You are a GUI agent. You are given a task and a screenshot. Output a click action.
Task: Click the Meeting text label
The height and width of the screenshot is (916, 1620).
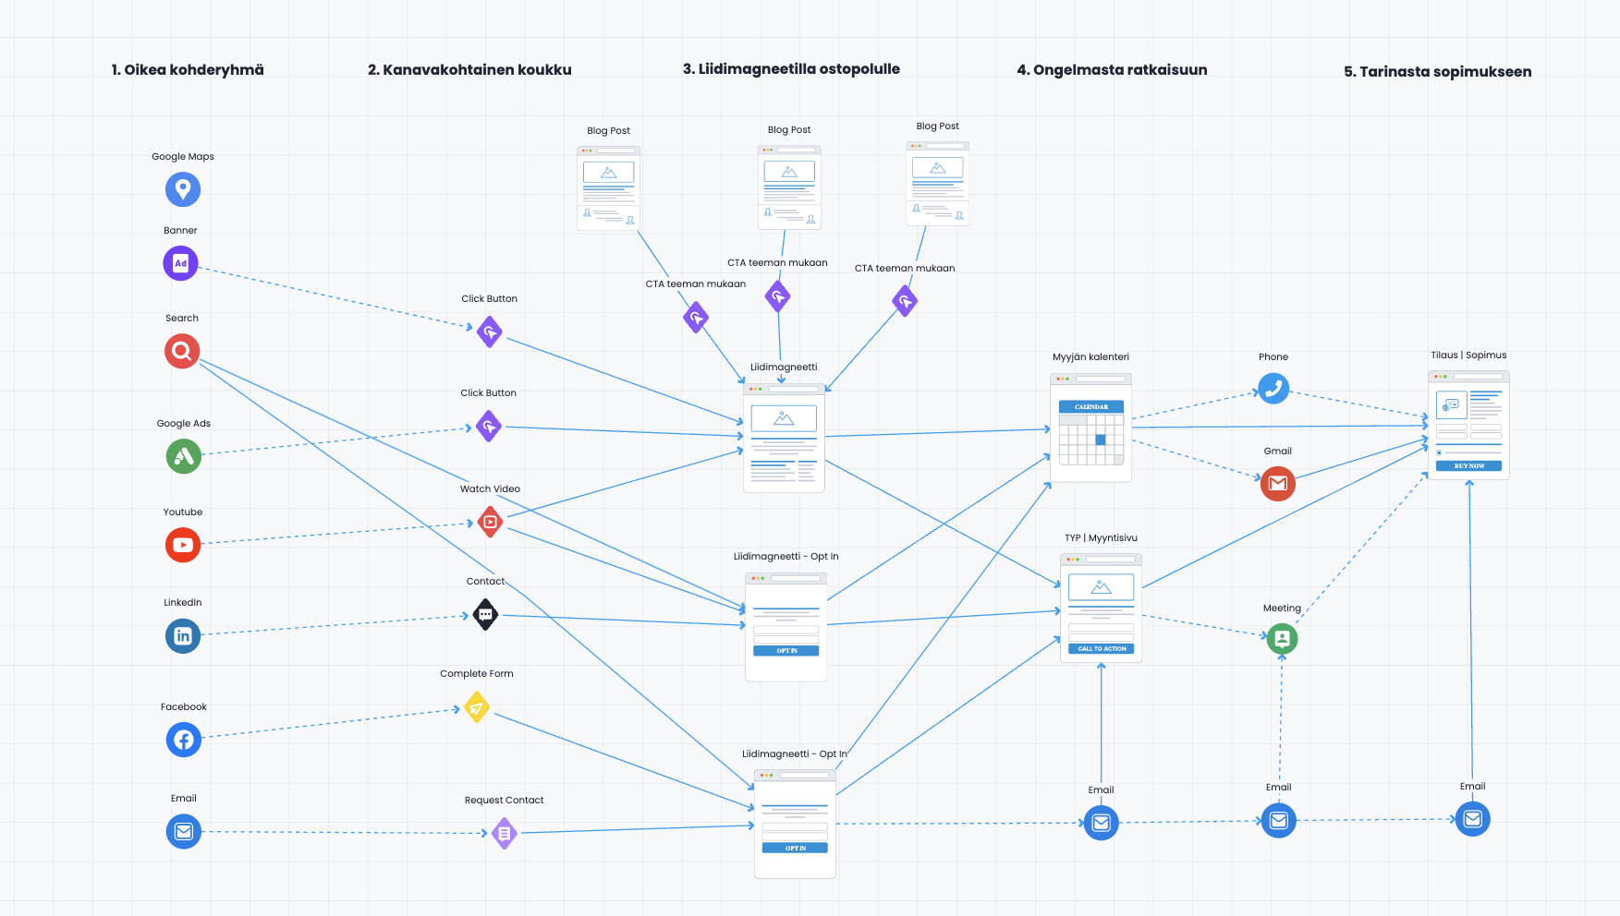[x=1282, y=609]
